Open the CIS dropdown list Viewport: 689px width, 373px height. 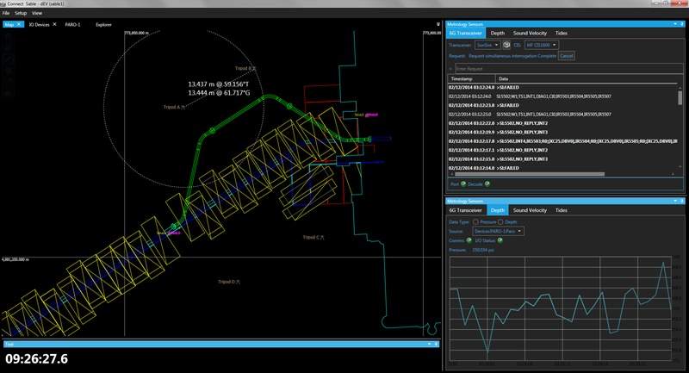[x=543, y=45]
